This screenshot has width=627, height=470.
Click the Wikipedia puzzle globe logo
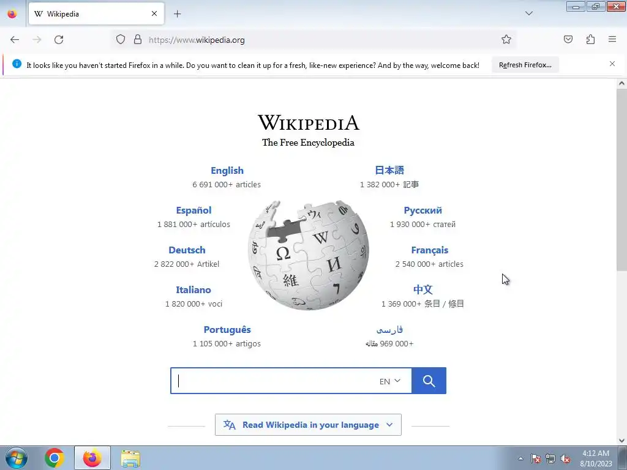point(309,255)
